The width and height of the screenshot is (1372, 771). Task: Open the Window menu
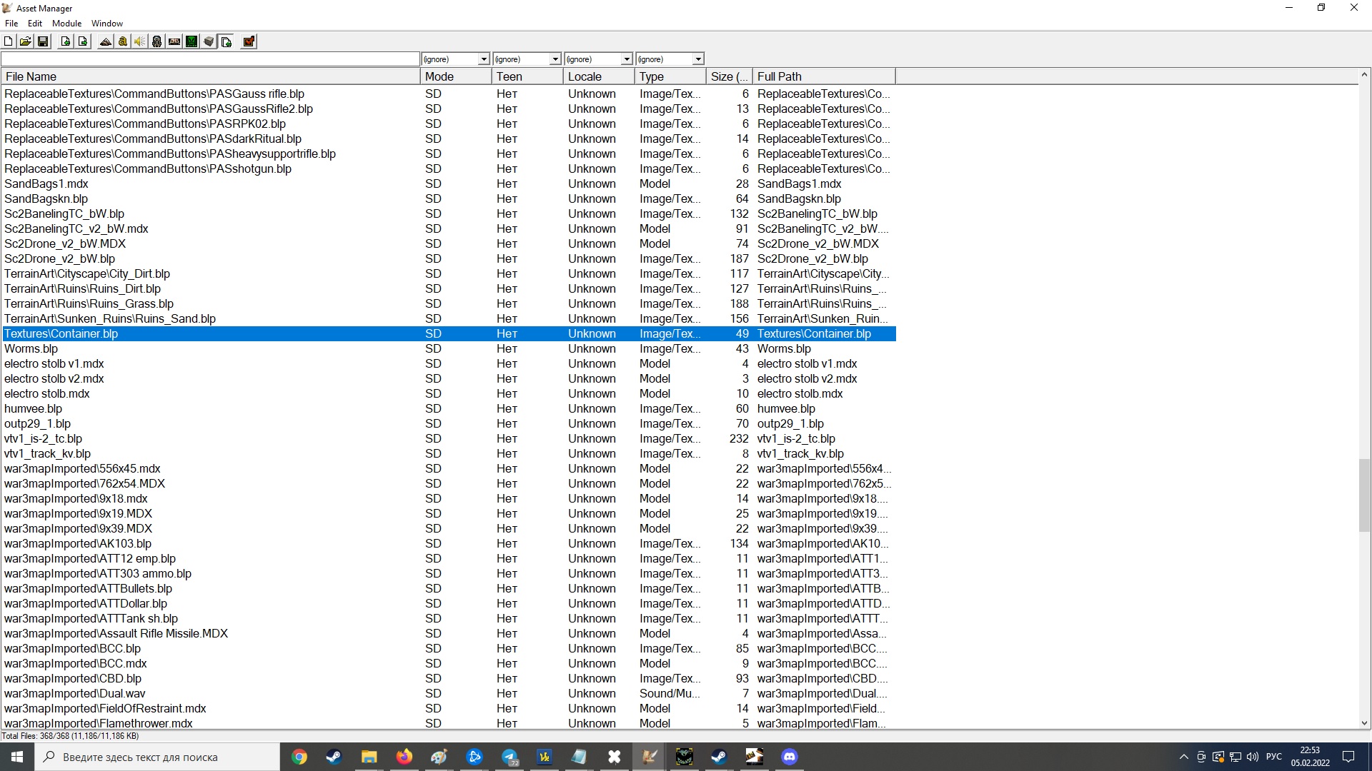click(x=106, y=24)
